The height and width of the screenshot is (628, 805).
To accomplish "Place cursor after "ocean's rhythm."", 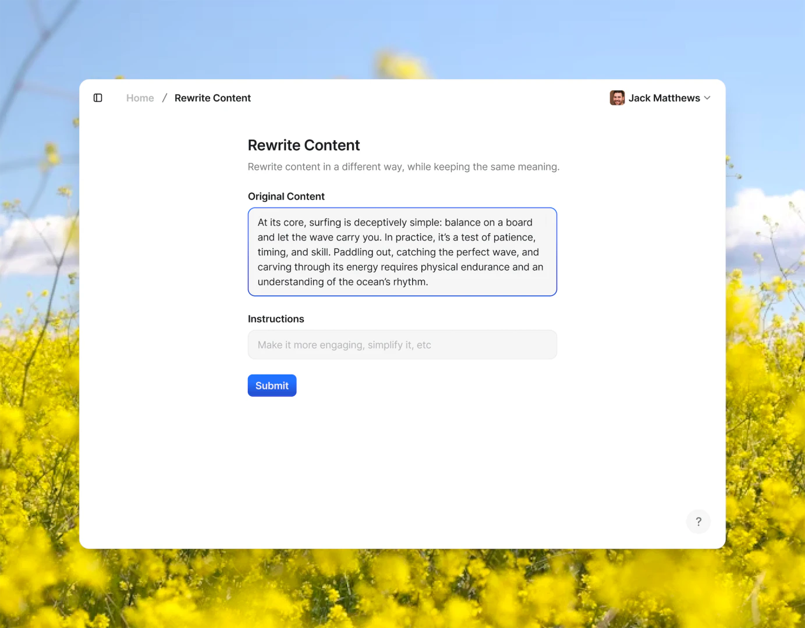I will tap(429, 282).
